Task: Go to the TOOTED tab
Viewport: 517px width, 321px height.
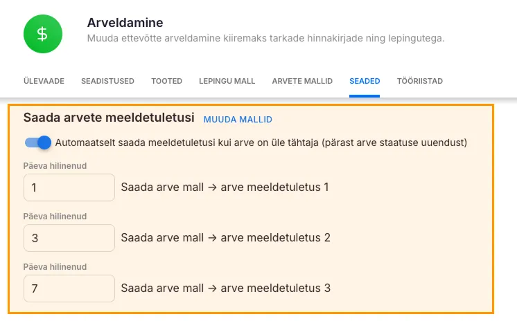Action: 166,81
